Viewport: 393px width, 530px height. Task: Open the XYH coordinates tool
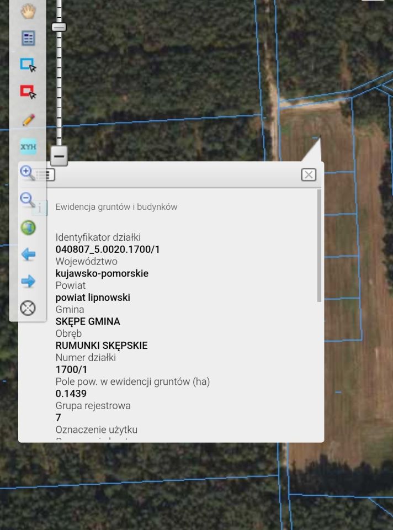pyautogui.click(x=28, y=147)
